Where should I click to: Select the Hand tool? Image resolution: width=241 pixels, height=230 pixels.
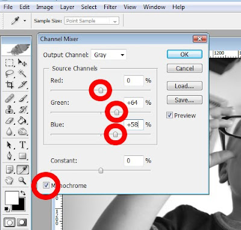[x=9, y=181]
